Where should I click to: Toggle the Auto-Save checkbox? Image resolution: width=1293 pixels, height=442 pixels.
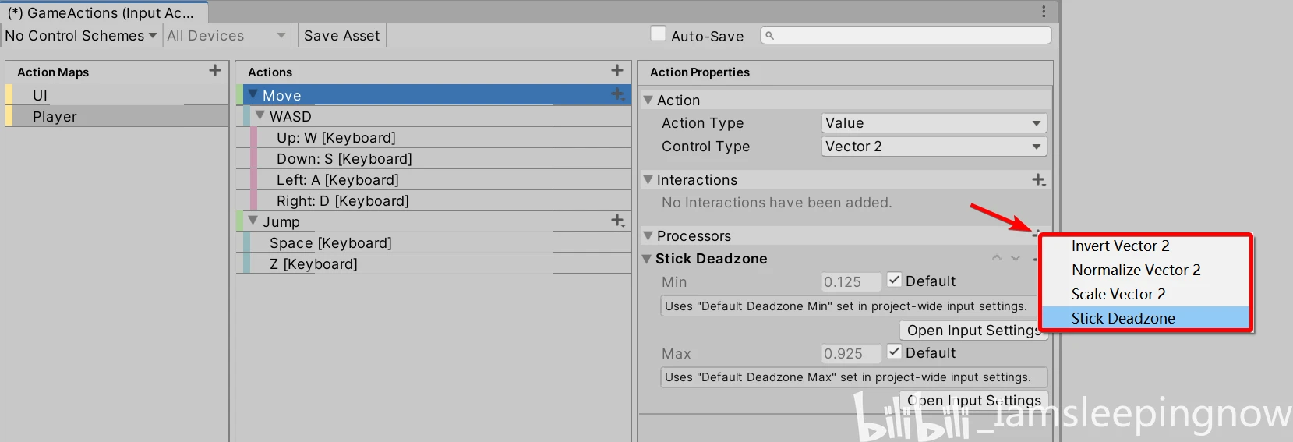[659, 34]
